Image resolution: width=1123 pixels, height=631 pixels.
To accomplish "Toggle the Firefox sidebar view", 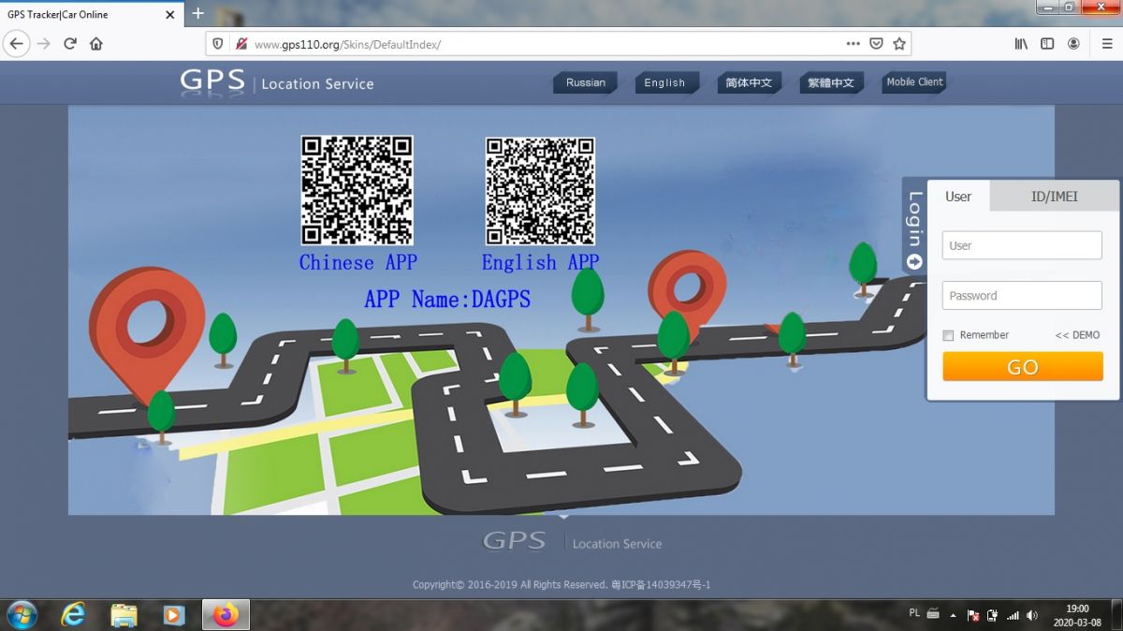I will coord(1047,44).
